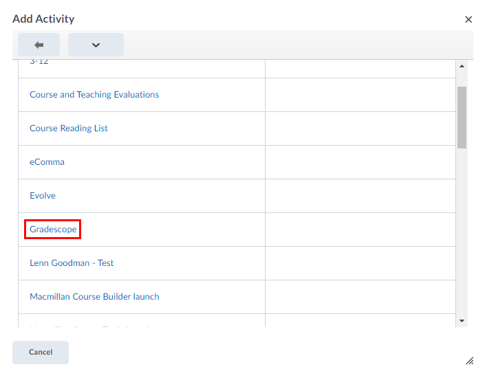This screenshot has width=487, height=378.
Task: Click the empty cell beside Course Reading List
Action: coord(360,129)
